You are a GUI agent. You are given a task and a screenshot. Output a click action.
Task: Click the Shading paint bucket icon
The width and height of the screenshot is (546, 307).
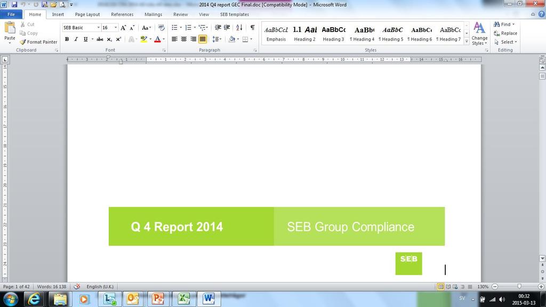pos(232,39)
